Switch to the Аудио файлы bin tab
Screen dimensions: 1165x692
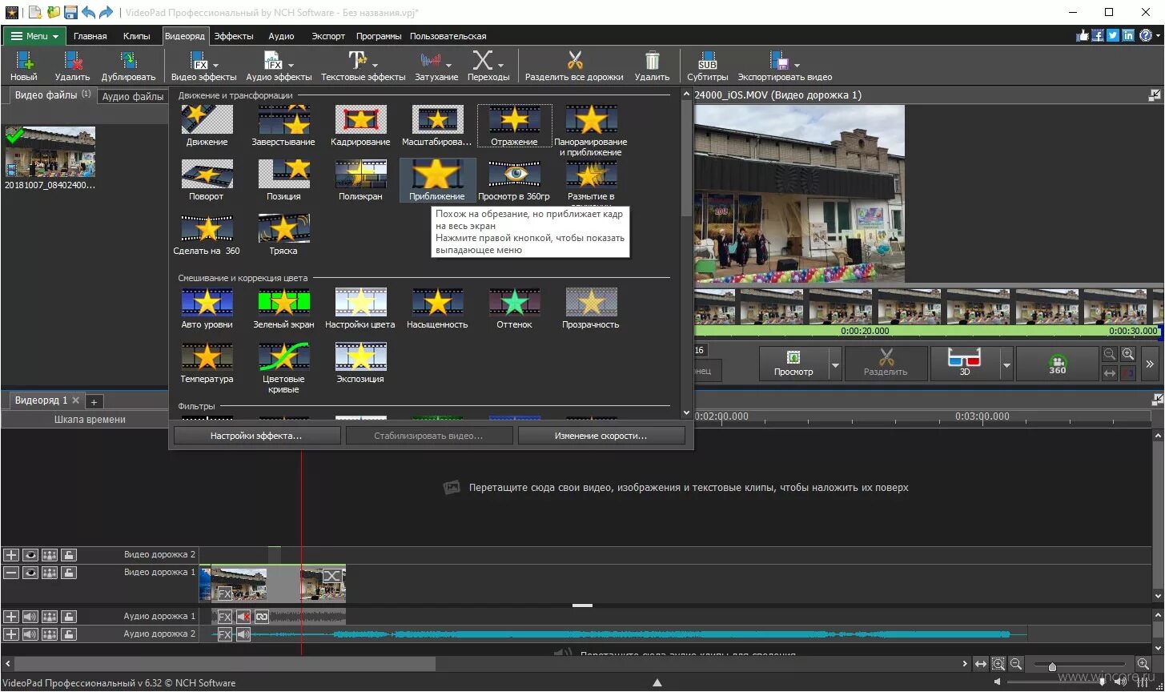pyautogui.click(x=133, y=96)
